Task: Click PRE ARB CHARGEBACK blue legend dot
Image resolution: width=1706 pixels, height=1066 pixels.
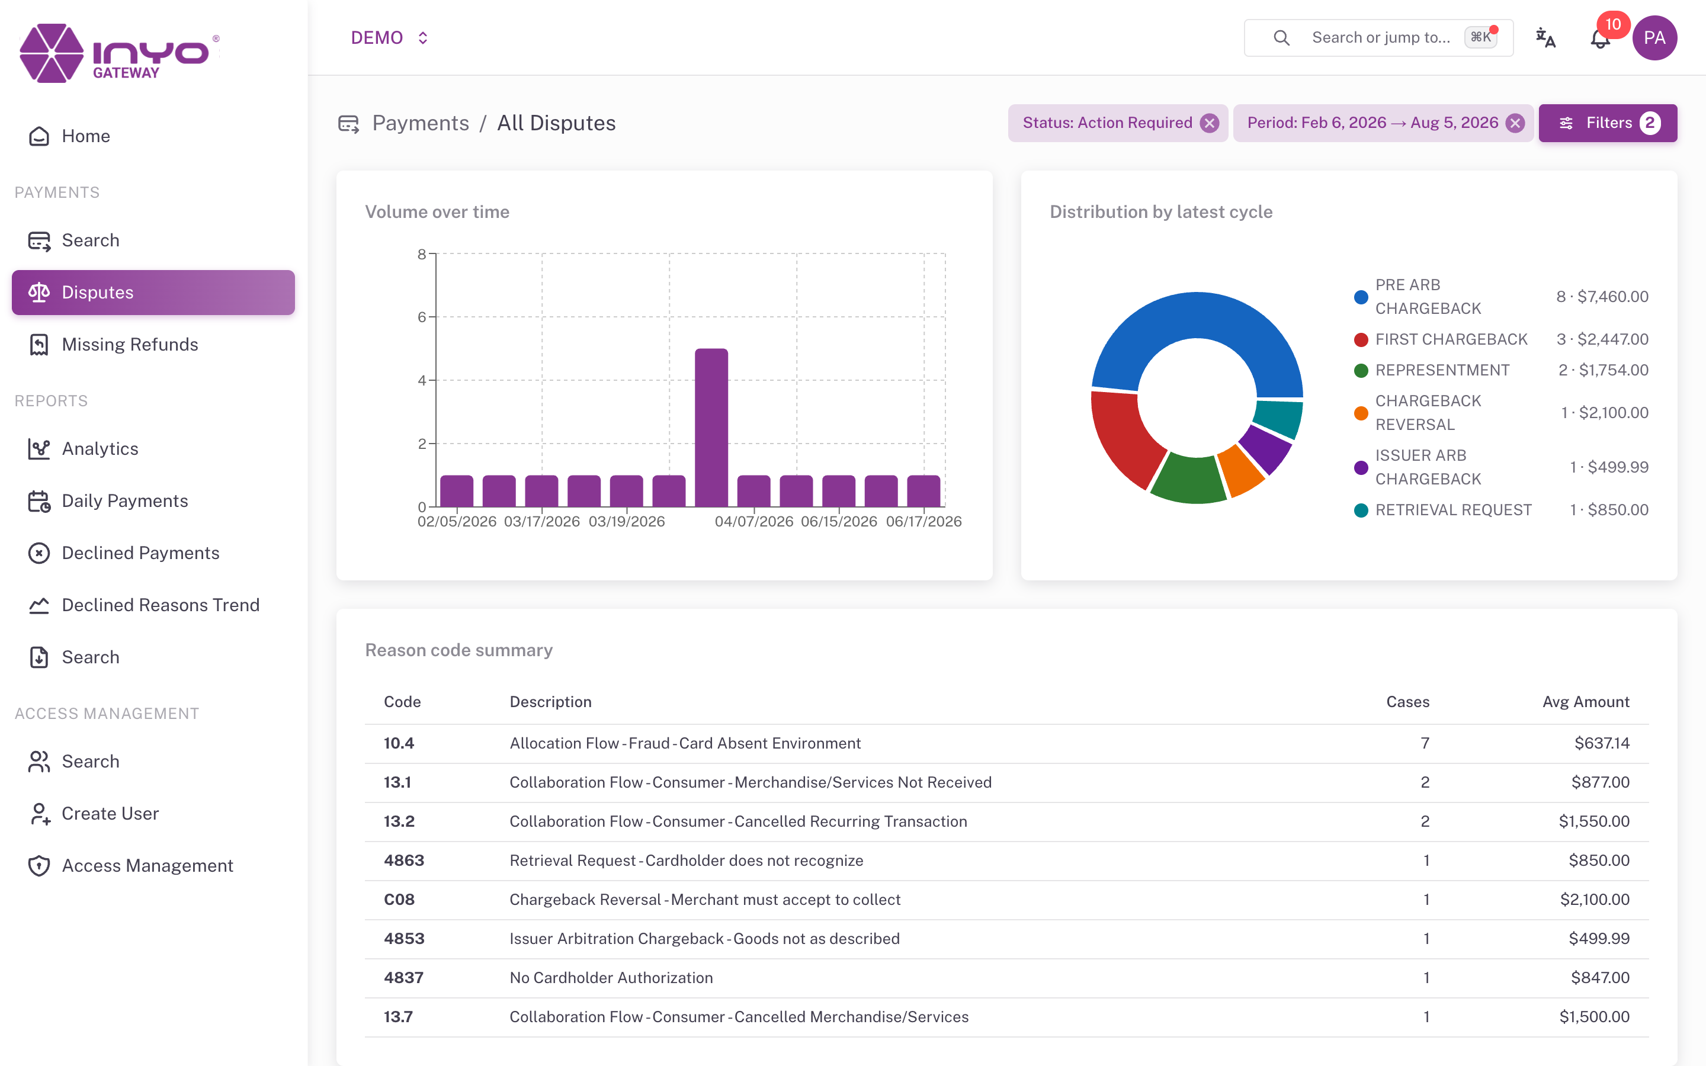Action: tap(1361, 297)
